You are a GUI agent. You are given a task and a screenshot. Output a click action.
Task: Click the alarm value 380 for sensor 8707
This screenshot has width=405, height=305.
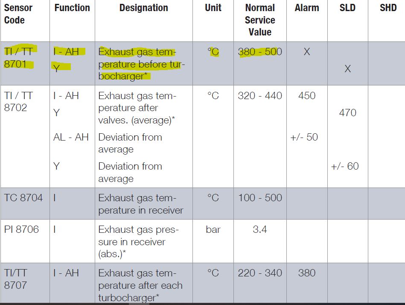[306, 273]
